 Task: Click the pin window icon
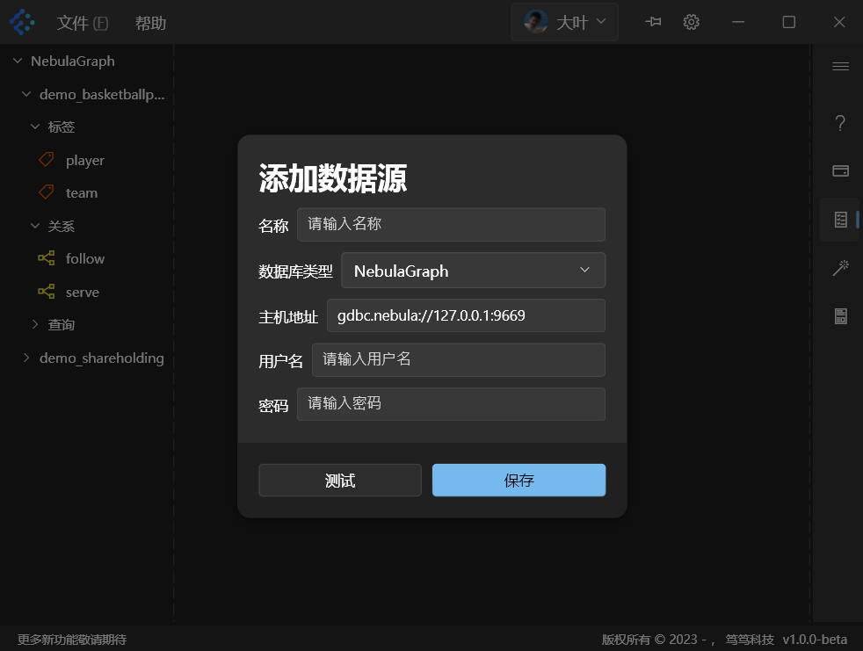[653, 22]
